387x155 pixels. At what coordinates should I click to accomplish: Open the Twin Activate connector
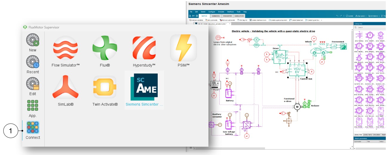pyautogui.click(x=105, y=87)
